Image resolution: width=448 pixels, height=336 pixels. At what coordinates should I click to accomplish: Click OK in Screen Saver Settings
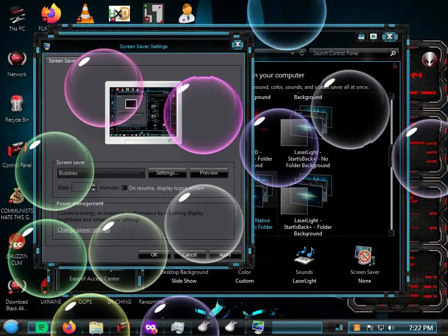(154, 254)
